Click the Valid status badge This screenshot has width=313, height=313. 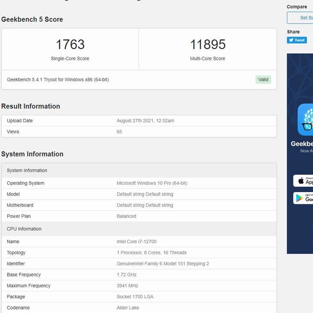tap(263, 80)
